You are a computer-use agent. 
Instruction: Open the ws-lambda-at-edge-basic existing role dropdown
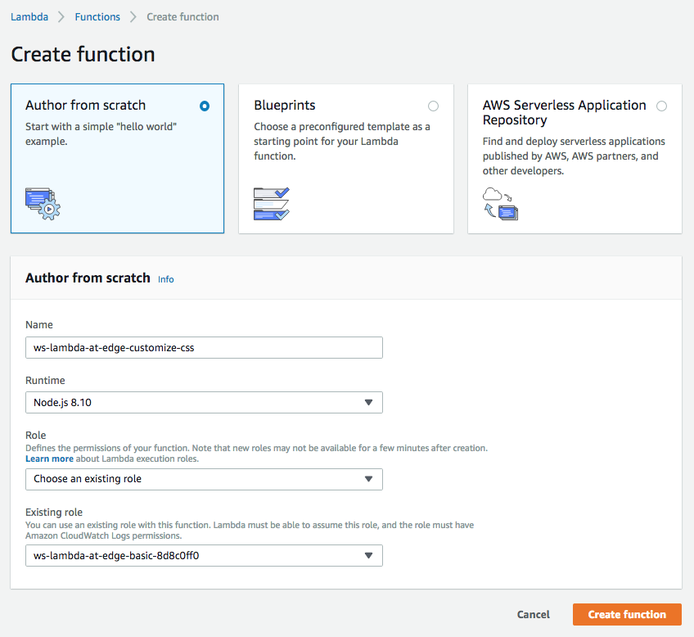click(204, 556)
